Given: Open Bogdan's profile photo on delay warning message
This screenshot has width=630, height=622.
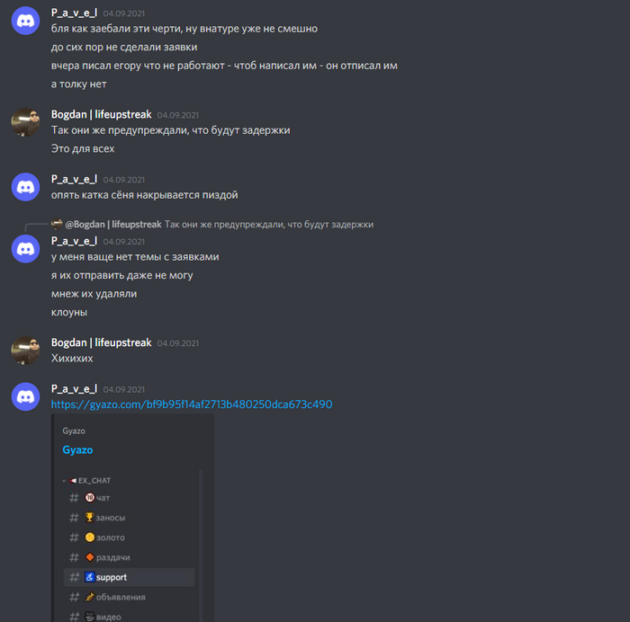Looking at the screenshot, I should pyautogui.click(x=25, y=122).
